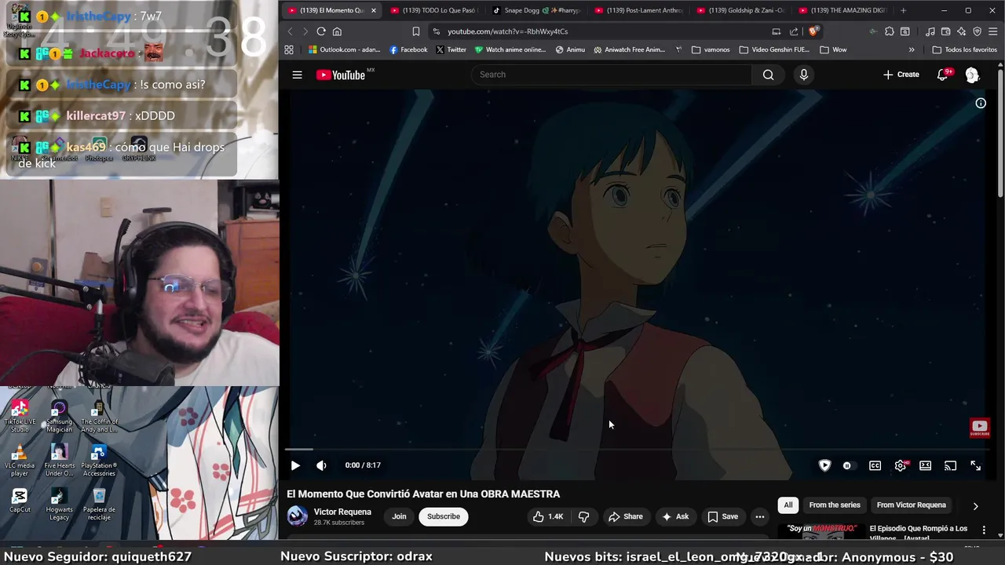Subscribe to Victor Requena
Image resolution: width=1005 pixels, height=565 pixels.
pos(444,516)
